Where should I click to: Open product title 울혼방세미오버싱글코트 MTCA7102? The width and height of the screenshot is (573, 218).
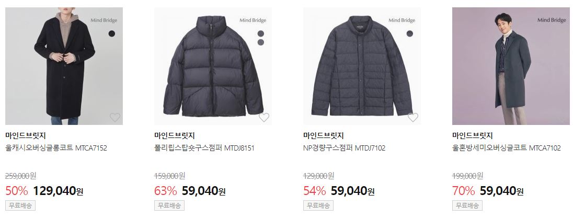click(507, 148)
